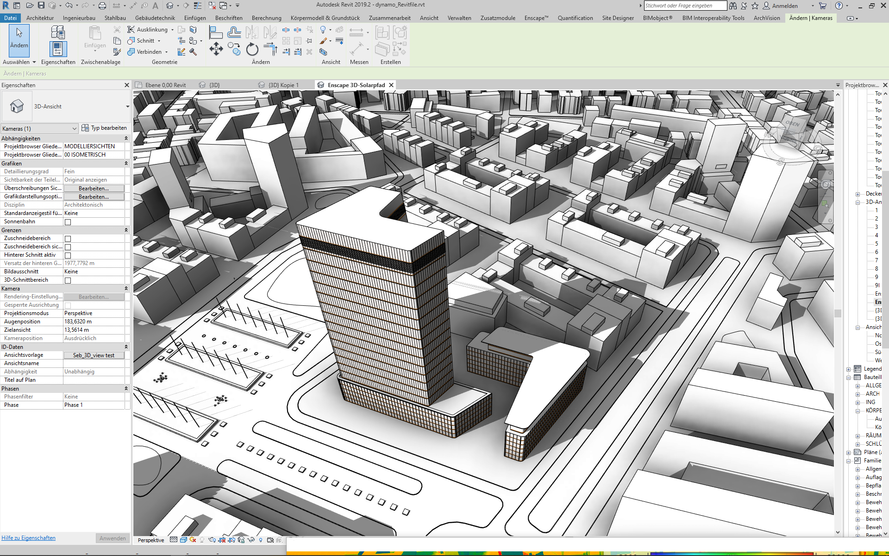Screen dimensions: 889x556
Task: Click the visual style cube icon
Action: click(183, 540)
